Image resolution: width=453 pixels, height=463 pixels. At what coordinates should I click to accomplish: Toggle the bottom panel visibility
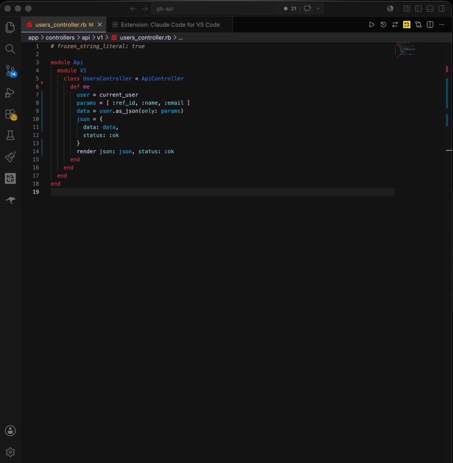430,9
